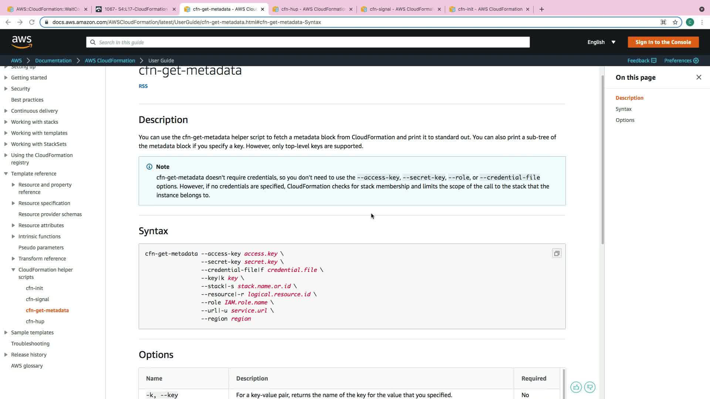Expand the Intrinsic functions tree item

pyautogui.click(x=13, y=236)
